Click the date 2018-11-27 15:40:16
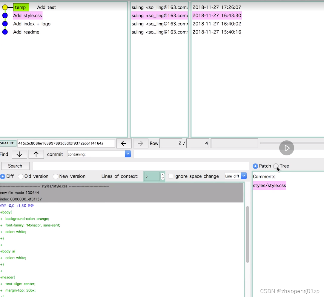This screenshot has height=297, width=324. tap(217, 32)
